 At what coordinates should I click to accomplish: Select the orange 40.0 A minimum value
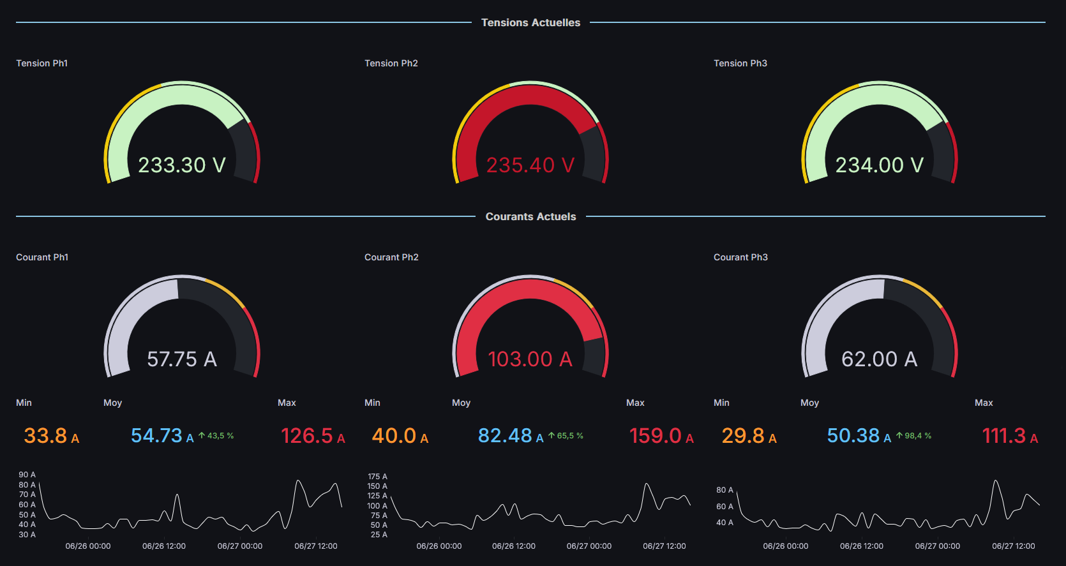click(400, 436)
